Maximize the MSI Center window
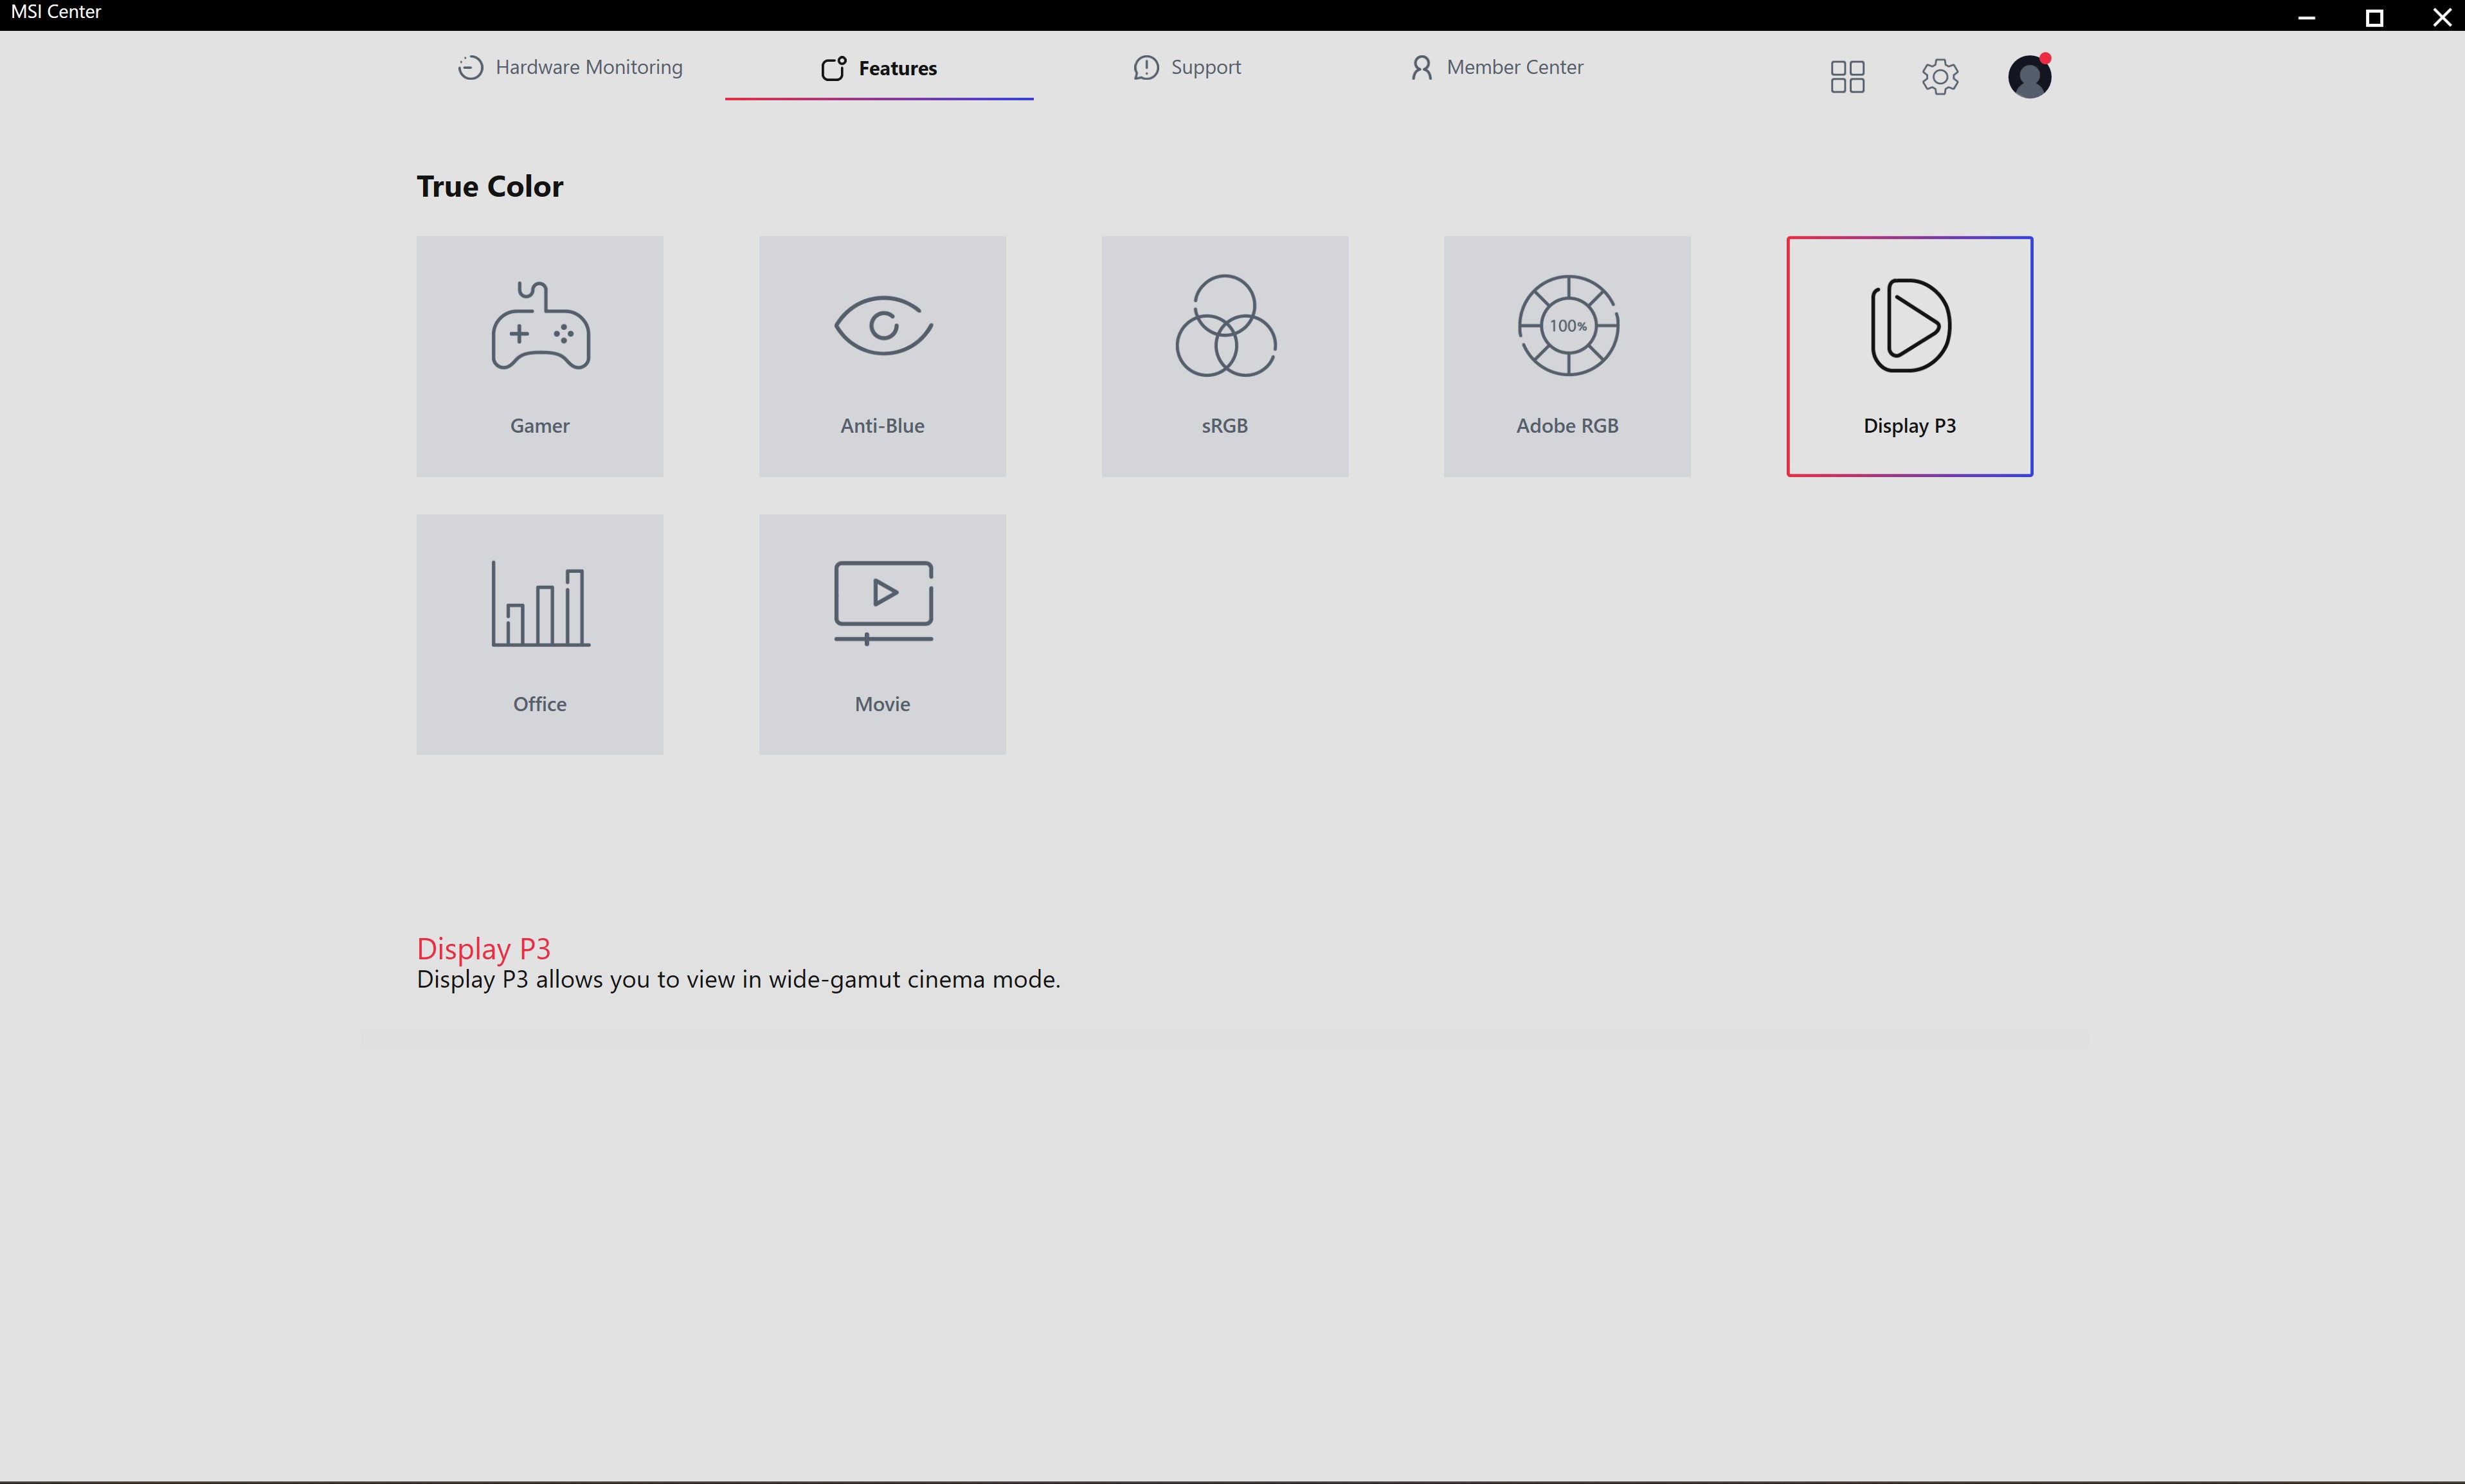Viewport: 2465px width, 1484px height. pyautogui.click(x=2374, y=17)
